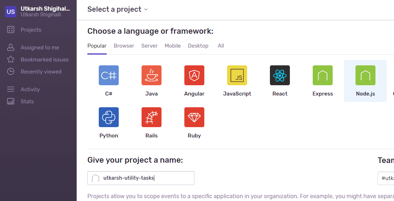Image resolution: width=394 pixels, height=201 pixels.
Task: Switch to the Mobile tab
Action: click(173, 46)
